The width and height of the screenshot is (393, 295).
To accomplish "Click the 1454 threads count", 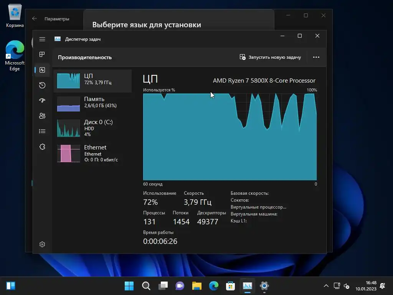I will [x=181, y=222].
